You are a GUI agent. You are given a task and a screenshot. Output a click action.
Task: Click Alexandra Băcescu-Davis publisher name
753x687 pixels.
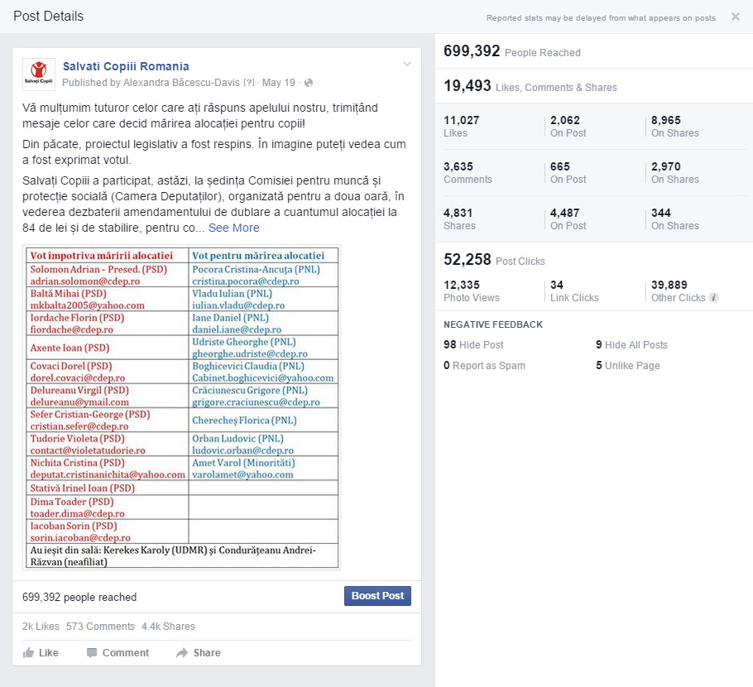181,83
